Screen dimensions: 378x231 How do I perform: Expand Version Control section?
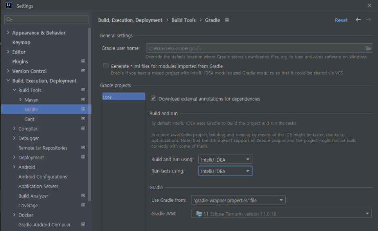[x=8, y=71]
